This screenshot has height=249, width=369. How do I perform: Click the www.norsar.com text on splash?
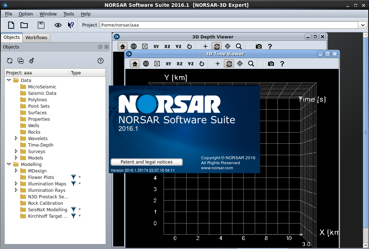pos(217,168)
